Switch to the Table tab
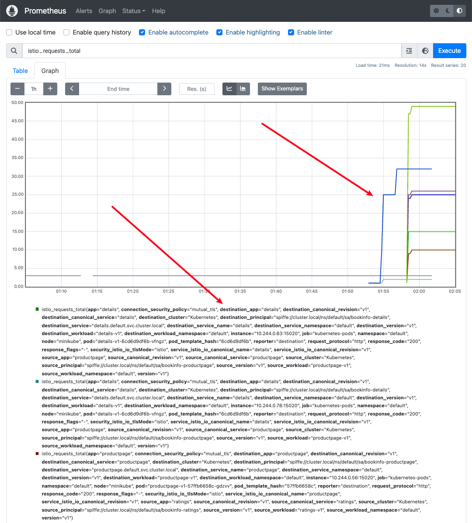 pos(21,71)
